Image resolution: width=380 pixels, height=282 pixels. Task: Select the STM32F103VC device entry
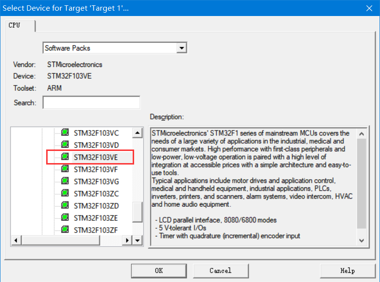pyautogui.click(x=96, y=133)
